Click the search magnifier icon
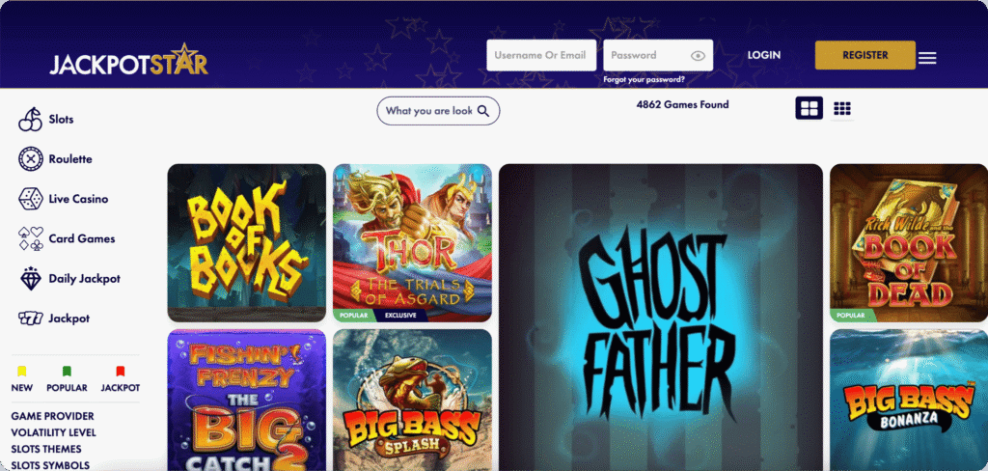 (x=483, y=111)
